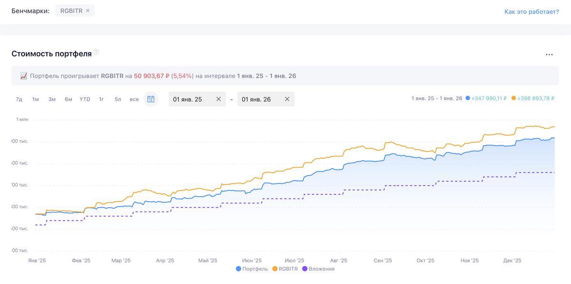Image resolution: width=571 pixels, height=284 pixels.
Task: Select the 5л time range
Action: click(x=118, y=99)
